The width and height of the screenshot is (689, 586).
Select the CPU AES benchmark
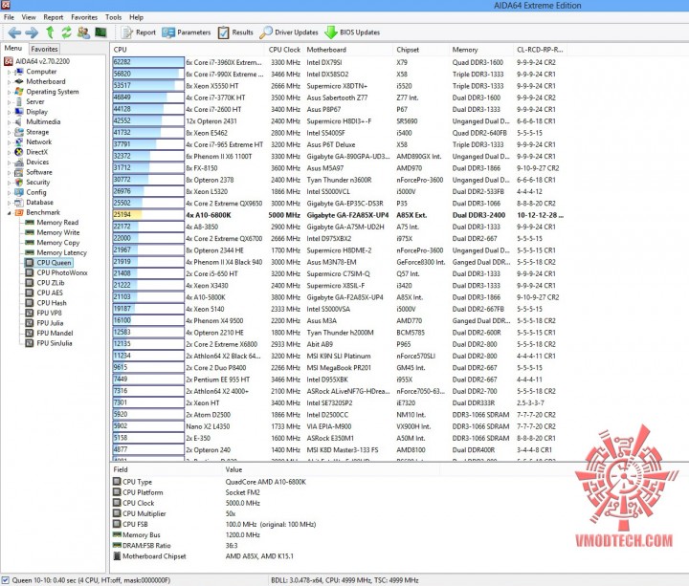[x=44, y=293]
